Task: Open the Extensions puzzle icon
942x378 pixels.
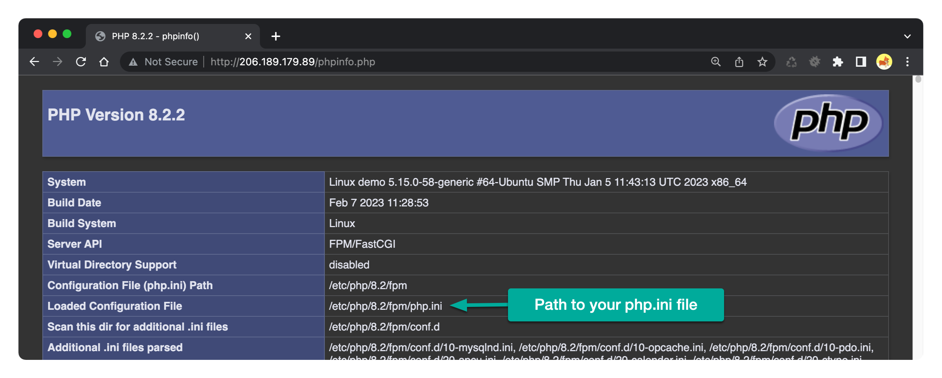Action: pyautogui.click(x=838, y=62)
